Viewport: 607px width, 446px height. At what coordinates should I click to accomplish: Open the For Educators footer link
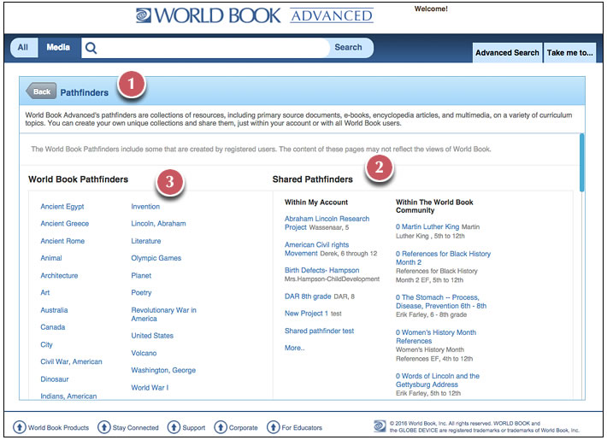pos(302,428)
